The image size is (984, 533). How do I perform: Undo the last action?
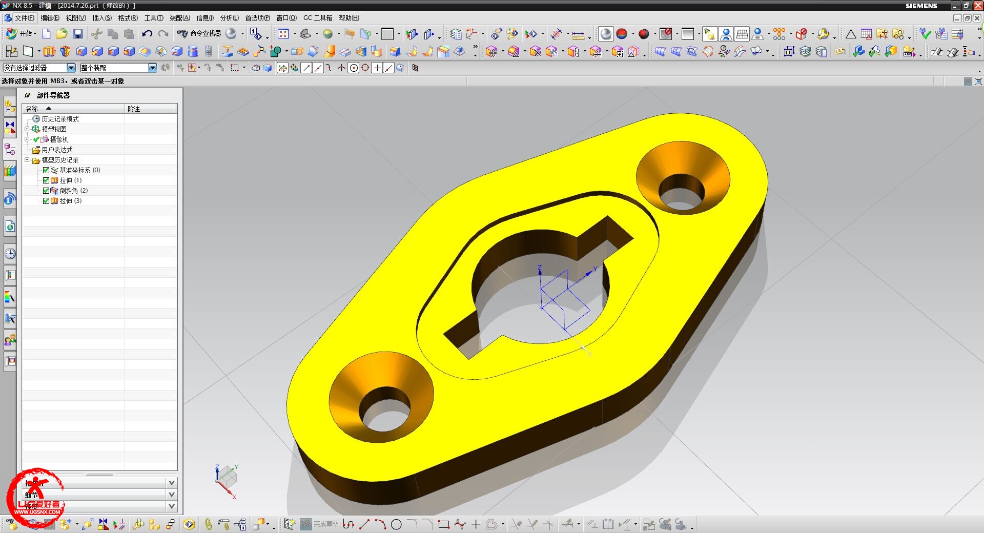[147, 34]
